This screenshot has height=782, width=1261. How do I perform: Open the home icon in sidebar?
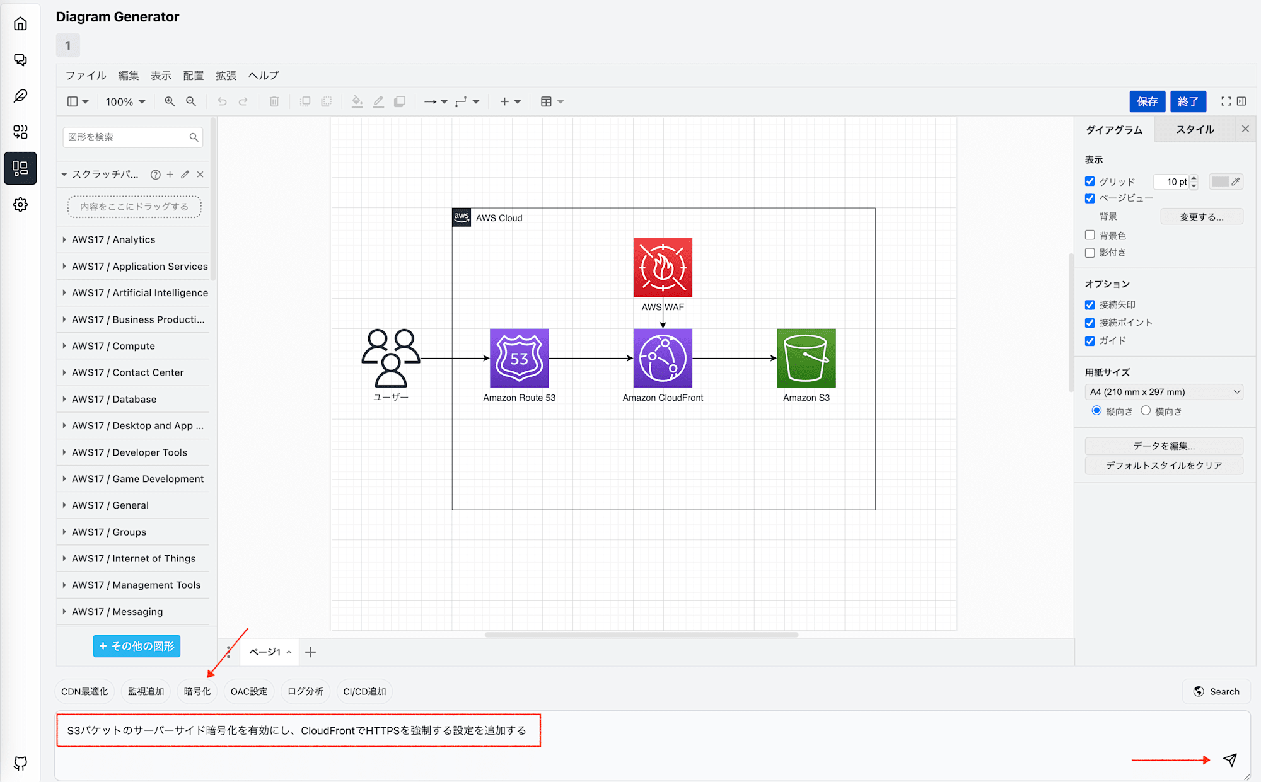(x=20, y=24)
